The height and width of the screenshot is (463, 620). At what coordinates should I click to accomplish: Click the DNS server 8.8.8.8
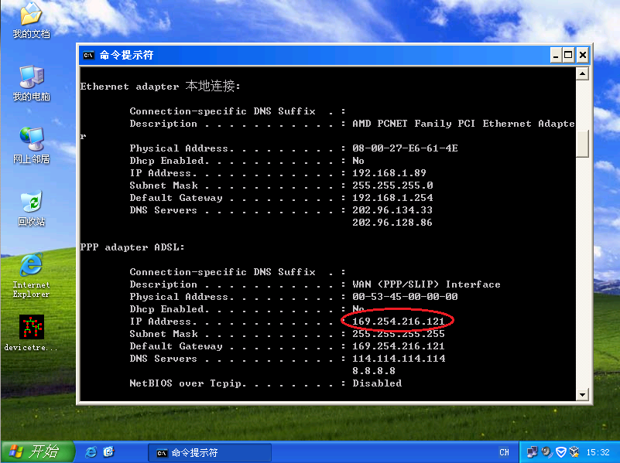(374, 371)
